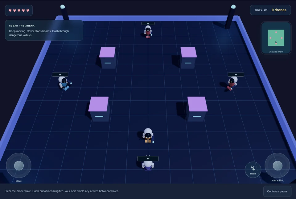296x199 pixels.
Task: Click the left corner pylon light
Action: click(63, 7)
